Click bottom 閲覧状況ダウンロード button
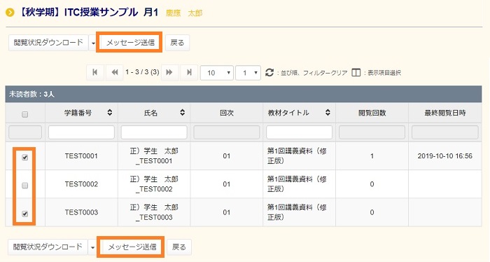This screenshot has width=490, height=262. (x=48, y=247)
